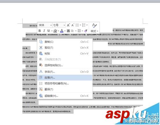Open the 宋体 font name dropdown

(x=51, y=25)
